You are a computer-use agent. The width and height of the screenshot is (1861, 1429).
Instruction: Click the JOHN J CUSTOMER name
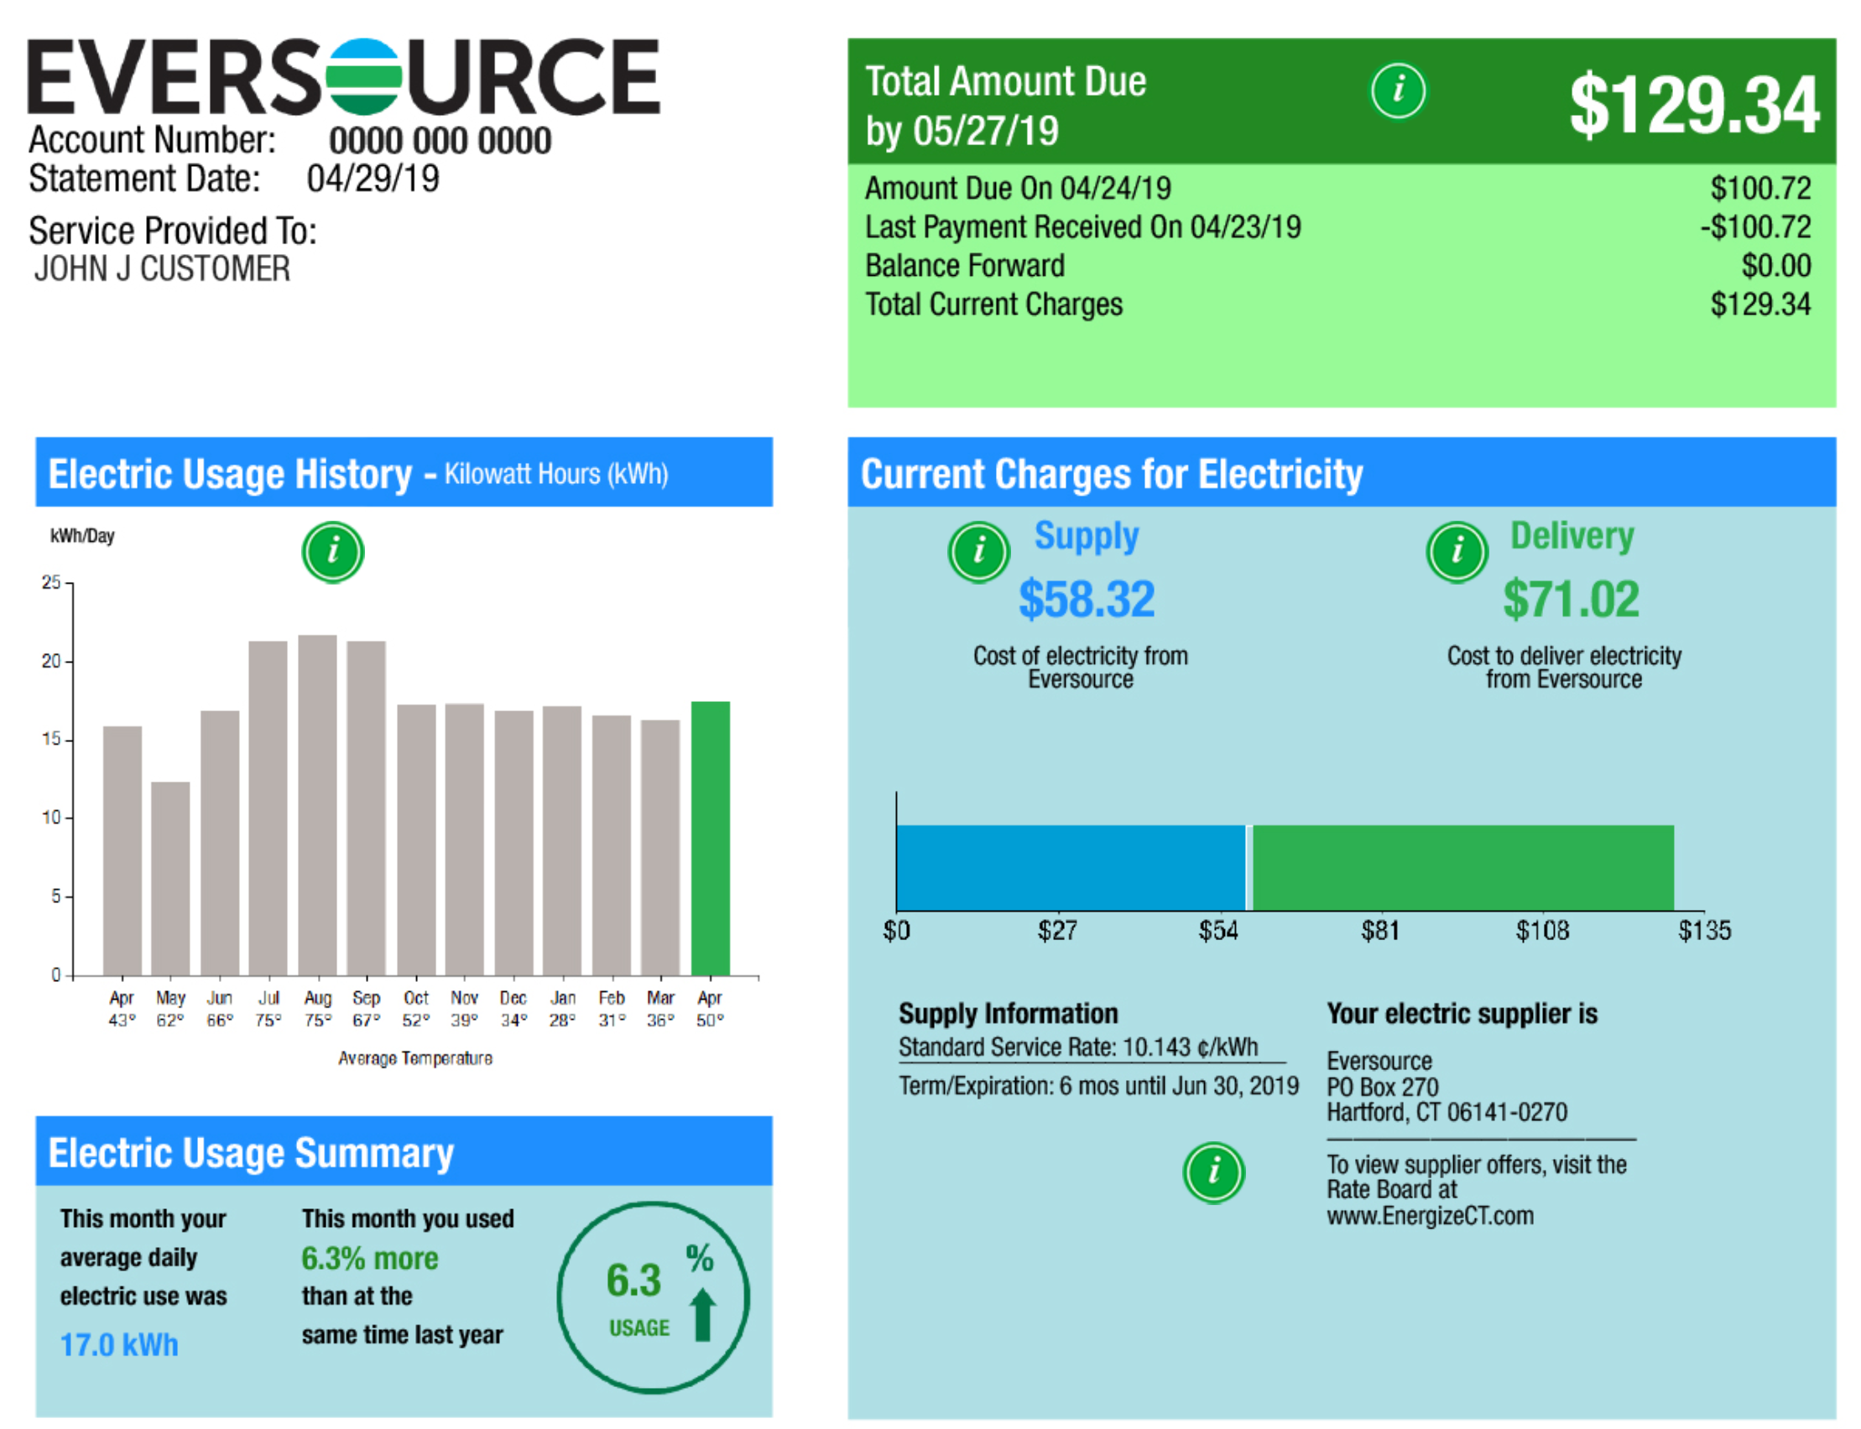[162, 269]
